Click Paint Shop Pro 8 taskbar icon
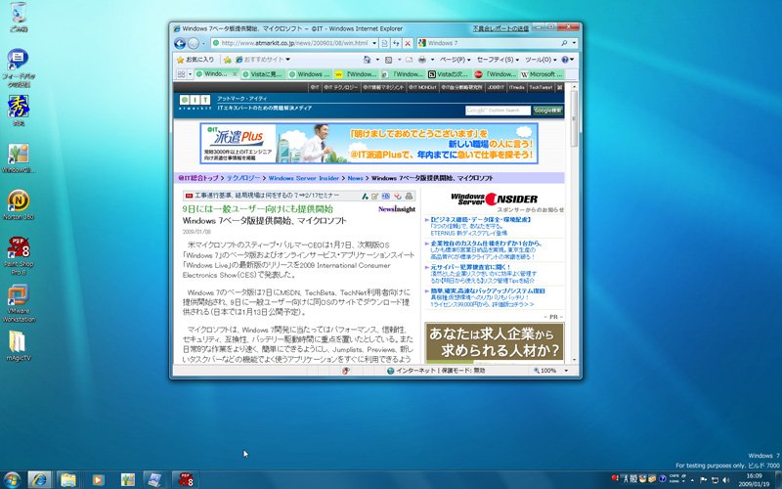The height and width of the screenshot is (489, 782). (185, 480)
